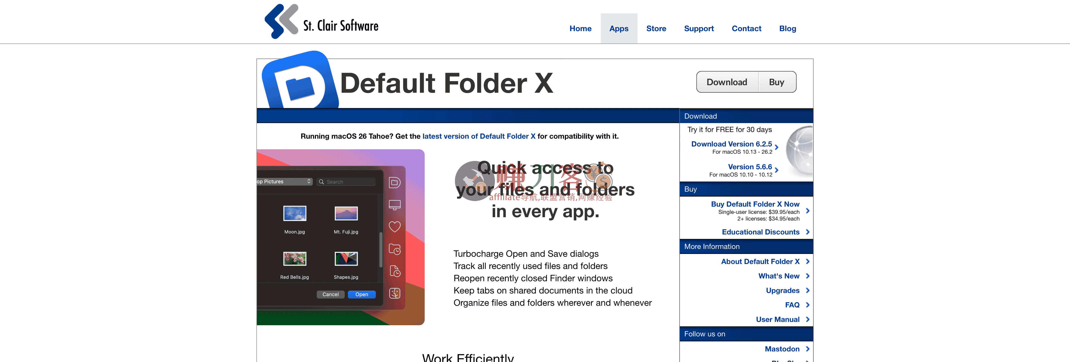Open the User Manual link

pos(778,319)
